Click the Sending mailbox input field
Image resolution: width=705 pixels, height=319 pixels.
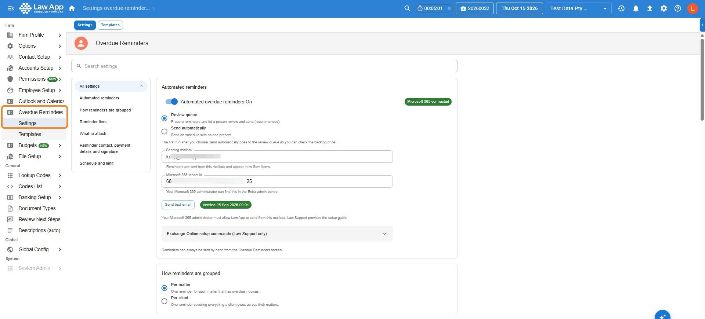(x=277, y=157)
